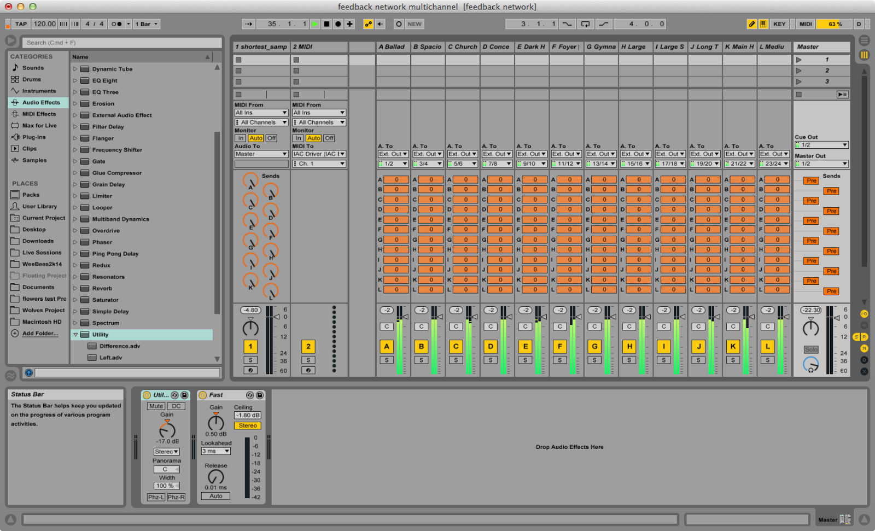Expand the Reverb folder in the browser
Image resolution: width=875 pixels, height=531 pixels.
click(x=75, y=288)
